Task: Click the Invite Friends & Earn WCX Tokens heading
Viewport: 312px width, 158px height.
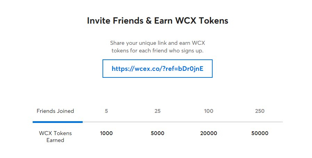Action: click(157, 21)
